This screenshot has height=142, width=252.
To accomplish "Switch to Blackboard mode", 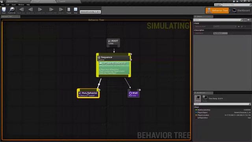I will pos(241,11).
